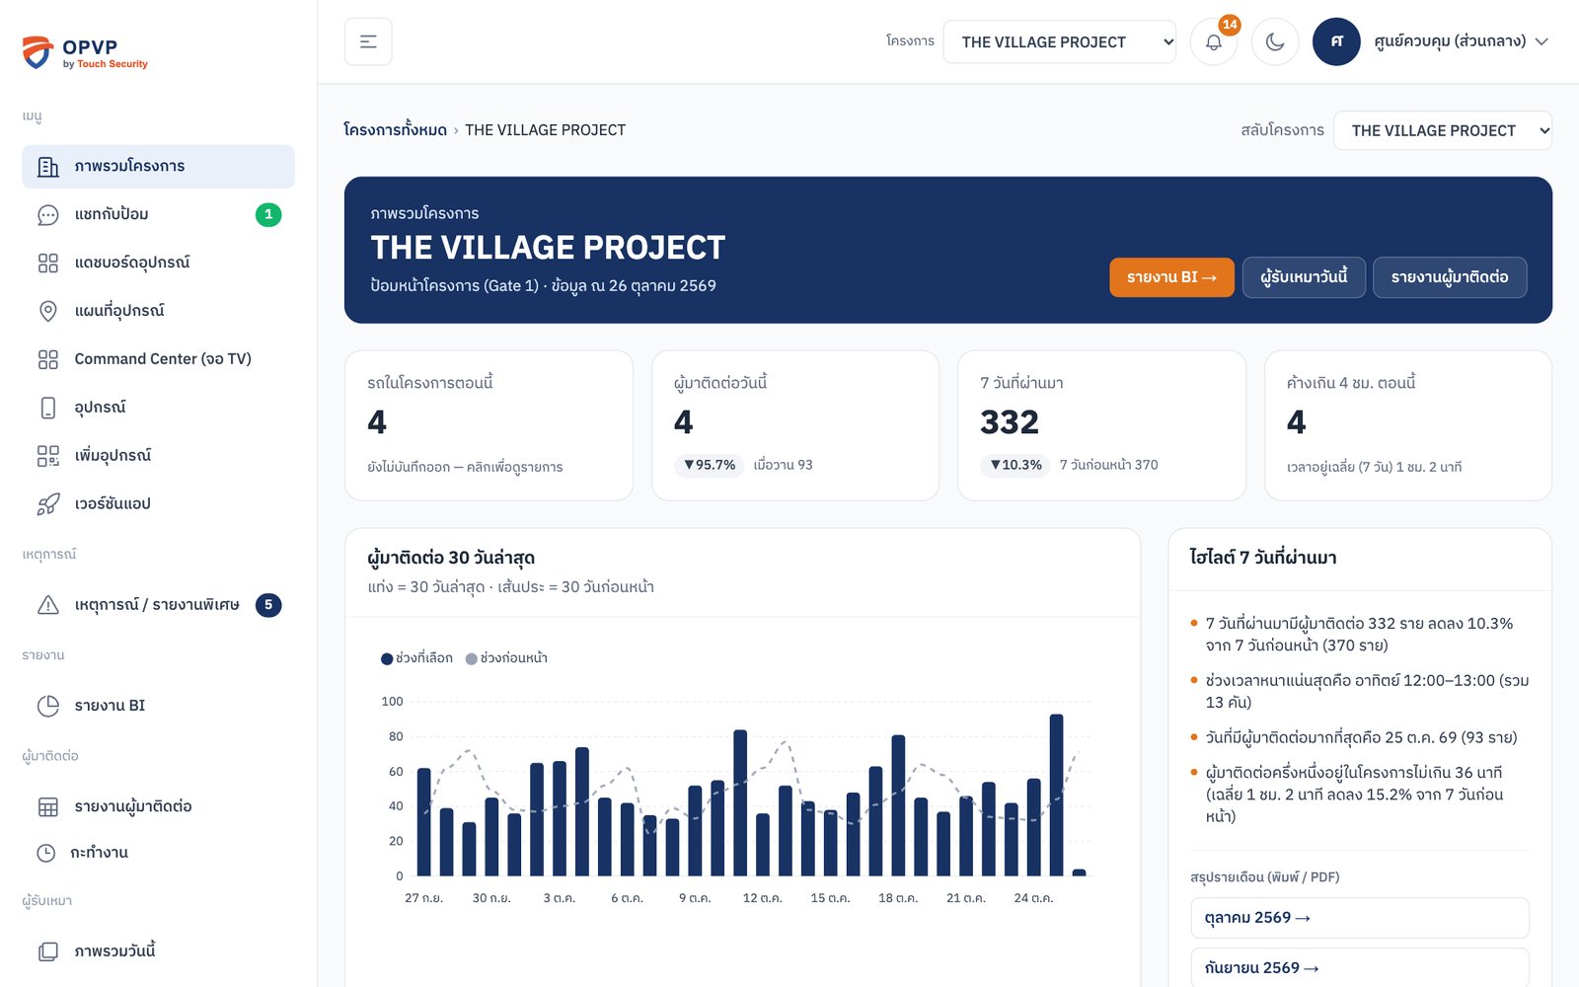
Task: Open notifications with the bell icon
Action: [1214, 41]
